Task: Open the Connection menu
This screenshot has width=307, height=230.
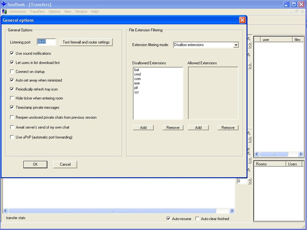Action: 17,12
